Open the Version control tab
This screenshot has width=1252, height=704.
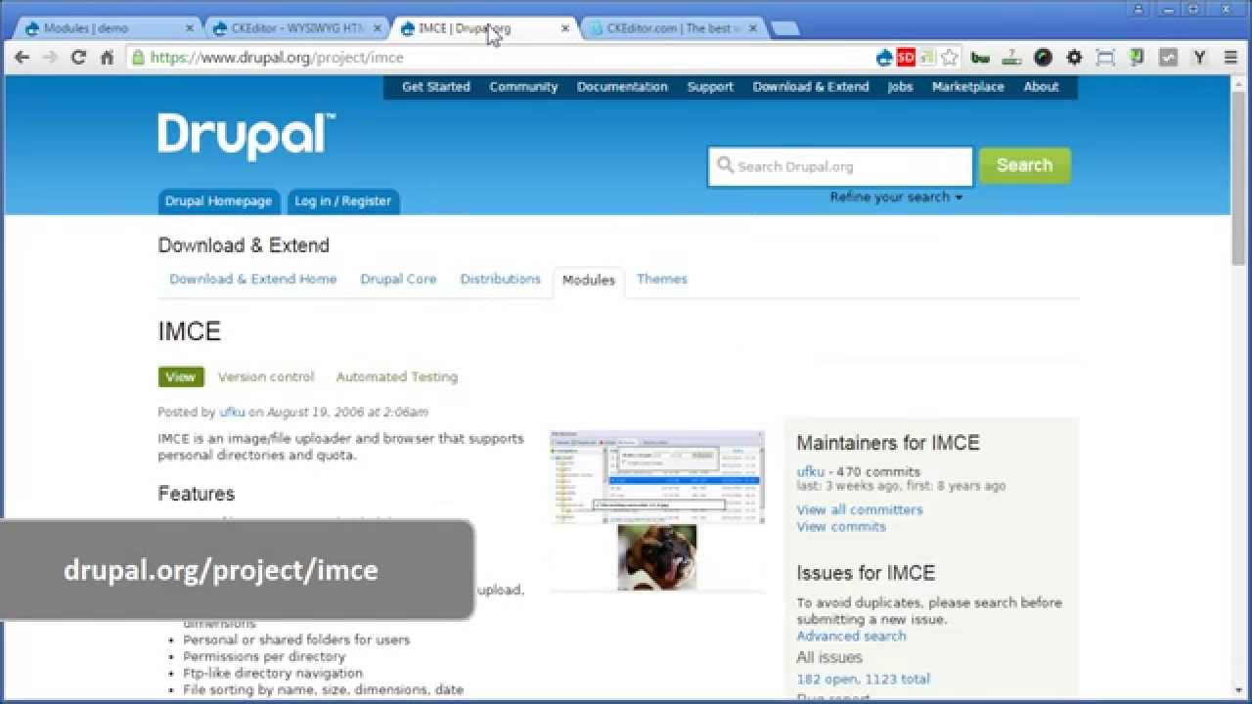266,376
